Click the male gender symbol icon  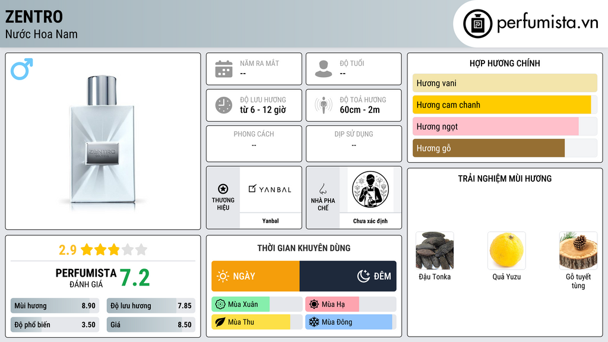click(22, 69)
